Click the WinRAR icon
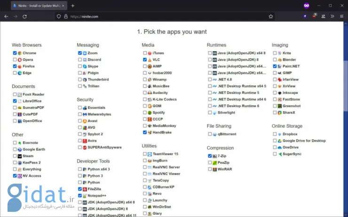The width and height of the screenshot is (348, 217). pyautogui.click(x=214, y=170)
